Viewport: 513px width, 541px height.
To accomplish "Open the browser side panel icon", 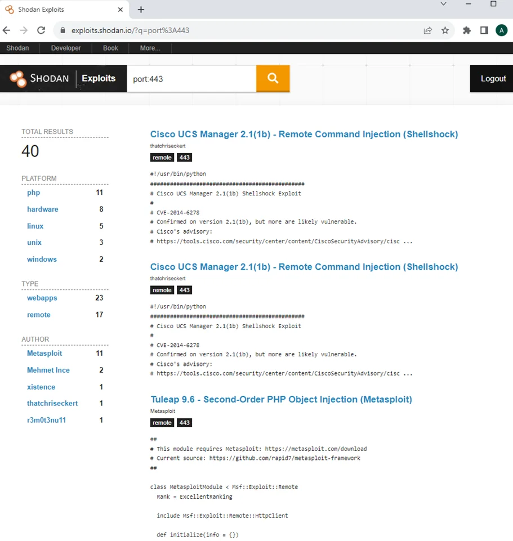I will tap(483, 30).
